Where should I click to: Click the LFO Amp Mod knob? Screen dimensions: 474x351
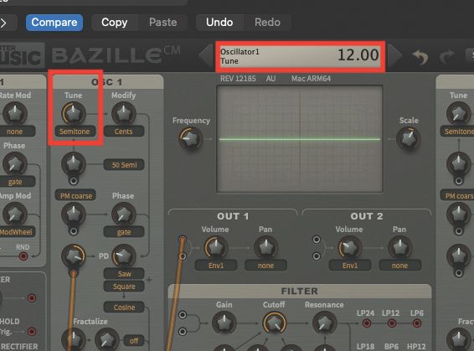tap(15, 214)
